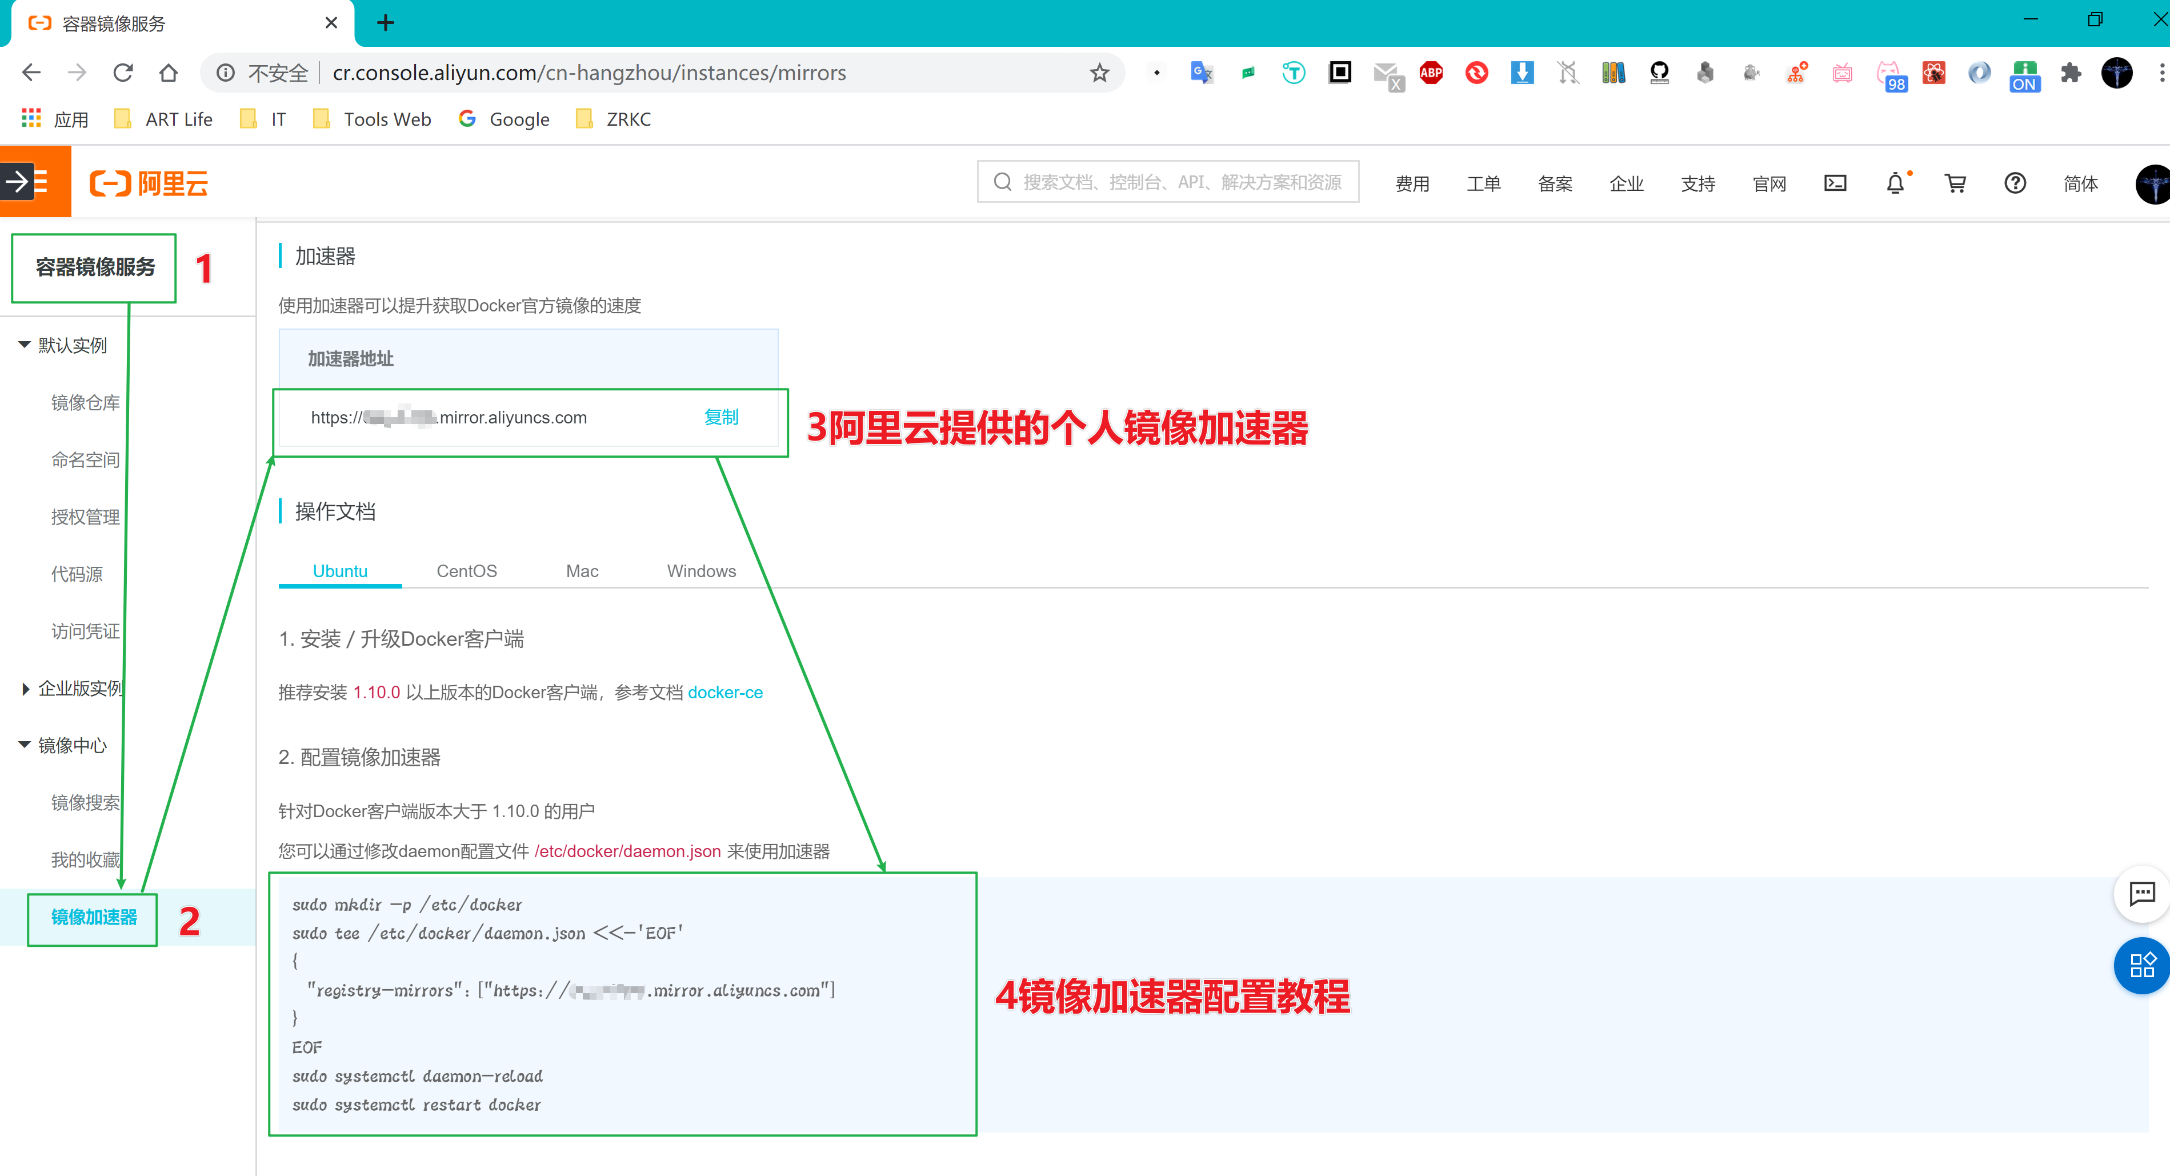
Task: Click the 复制 link to copy the address
Action: [x=721, y=417]
